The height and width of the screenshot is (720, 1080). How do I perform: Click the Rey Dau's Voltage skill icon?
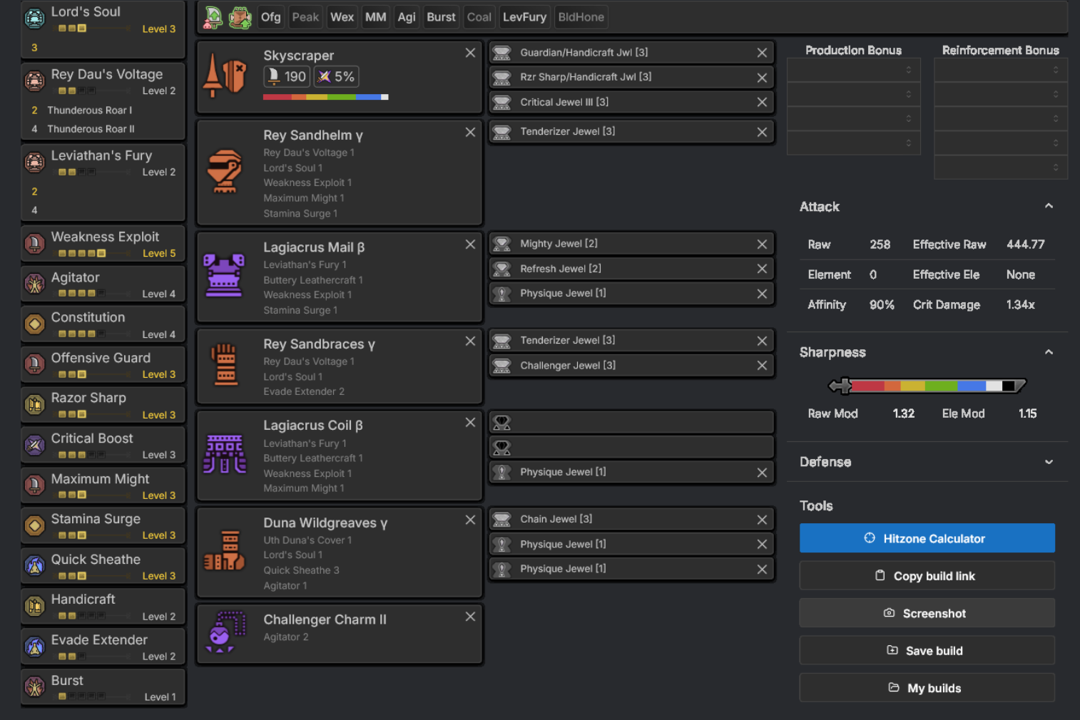(34, 81)
